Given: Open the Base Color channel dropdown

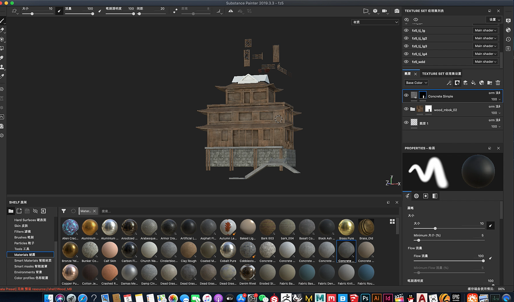Looking at the screenshot, I should [416, 83].
